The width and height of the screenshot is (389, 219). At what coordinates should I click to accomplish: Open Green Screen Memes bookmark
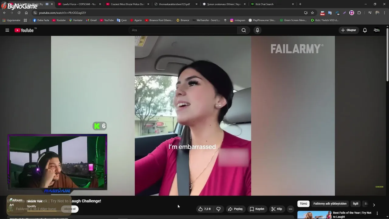[x=293, y=20]
